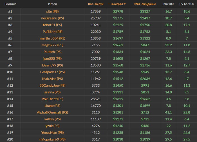
Task: Click Alpha&OmegaB (PS) player name
Action: (52, 112)
